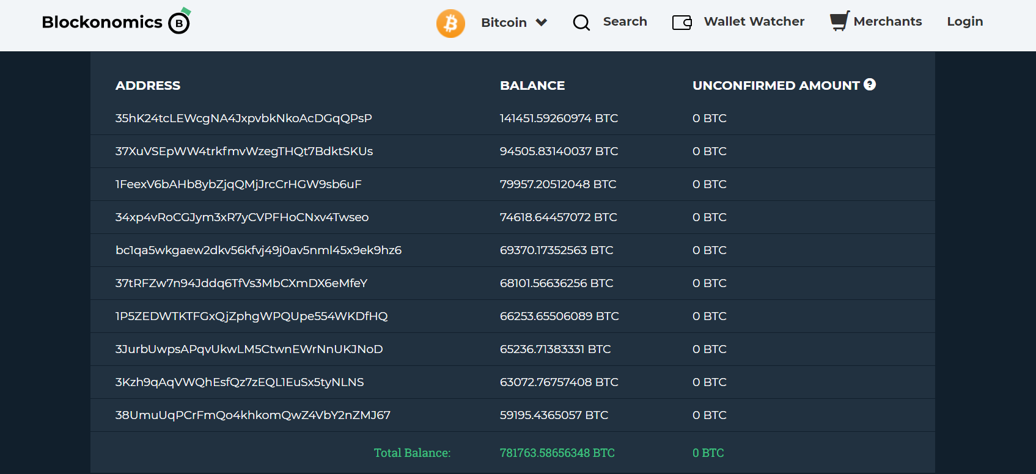Image resolution: width=1036 pixels, height=474 pixels.
Task: Click the green total unconfirmed 0 BTC
Action: 708,453
